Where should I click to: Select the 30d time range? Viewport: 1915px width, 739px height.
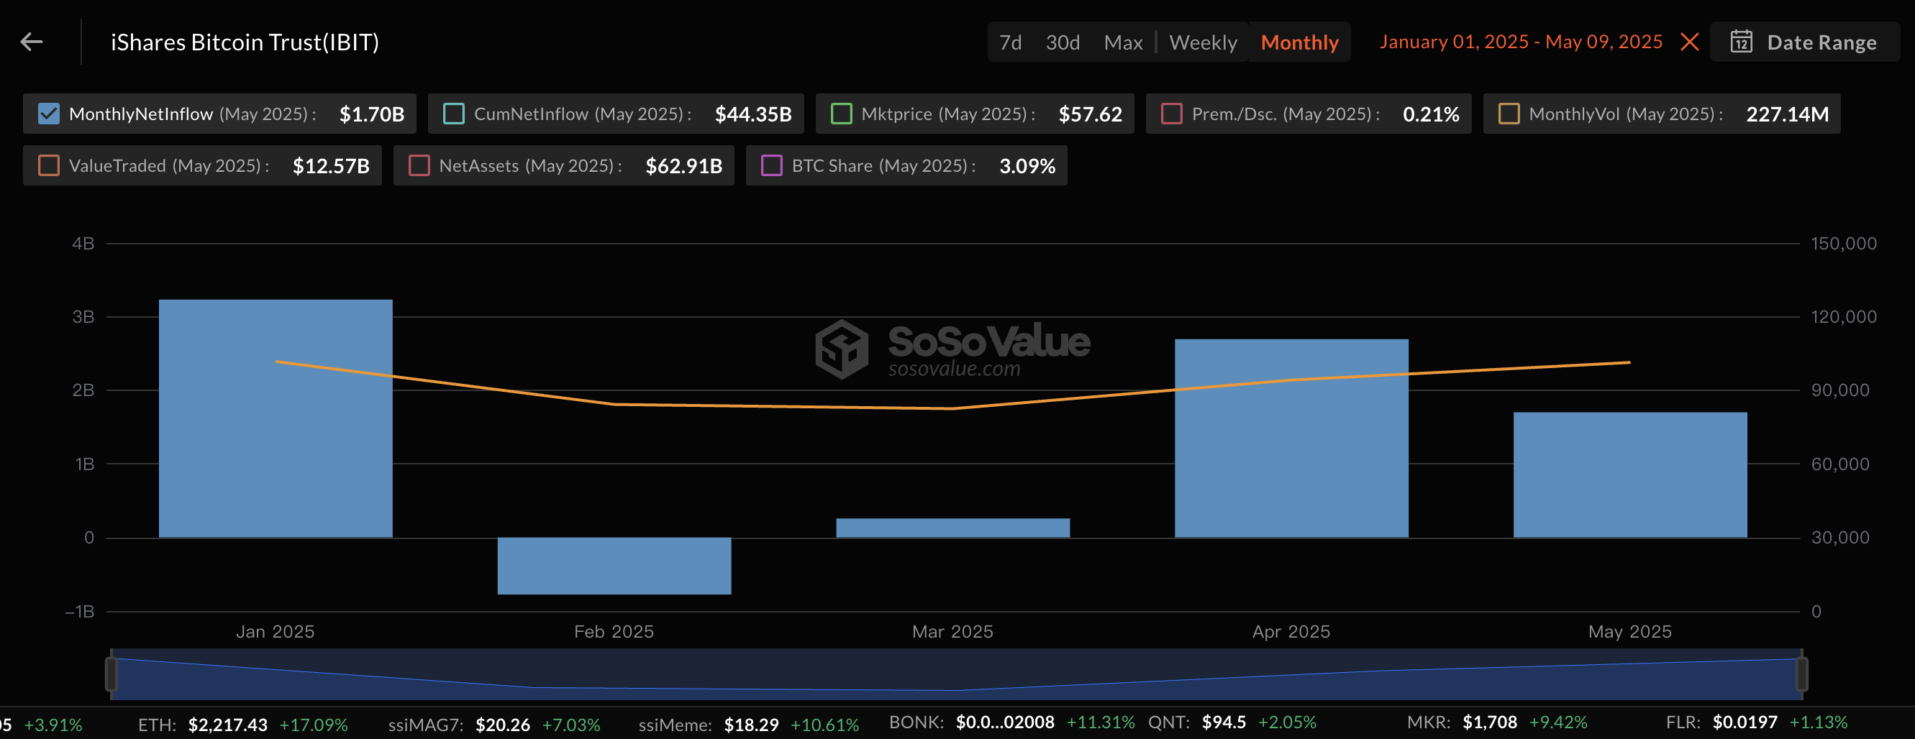coord(1063,42)
